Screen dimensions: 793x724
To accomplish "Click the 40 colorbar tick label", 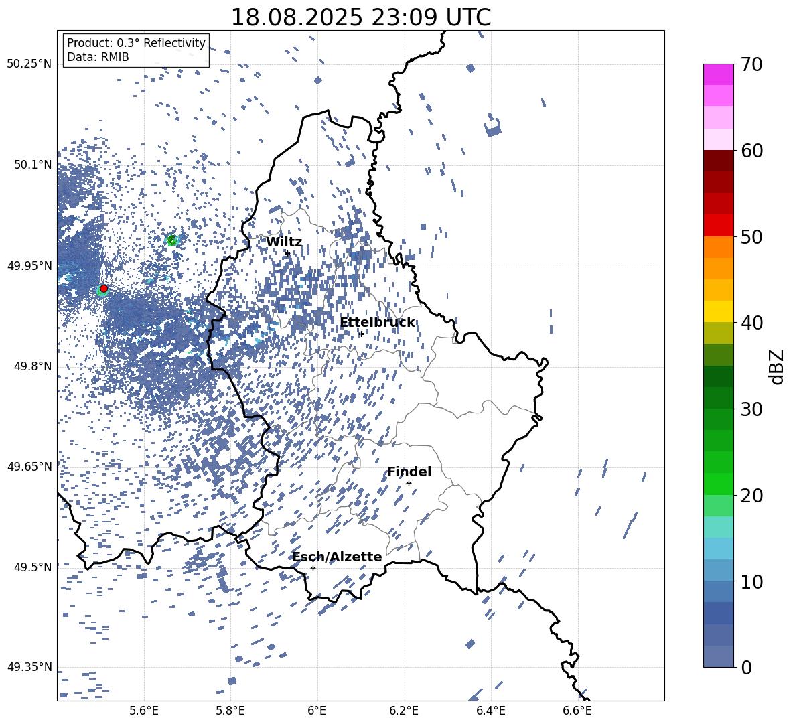I will [x=751, y=323].
